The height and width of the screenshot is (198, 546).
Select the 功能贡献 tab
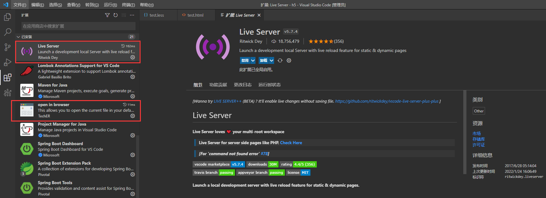(x=218, y=85)
